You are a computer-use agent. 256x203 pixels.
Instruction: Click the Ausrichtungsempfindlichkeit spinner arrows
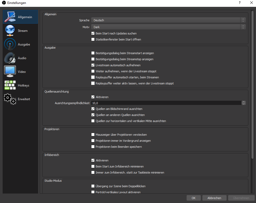[244, 103]
